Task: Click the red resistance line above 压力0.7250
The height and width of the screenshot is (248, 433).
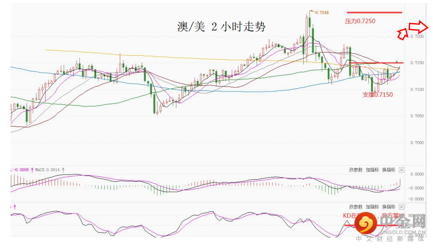Action: [x=374, y=13]
